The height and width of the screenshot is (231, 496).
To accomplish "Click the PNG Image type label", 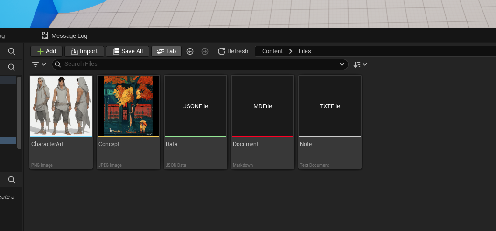I will click(42, 165).
